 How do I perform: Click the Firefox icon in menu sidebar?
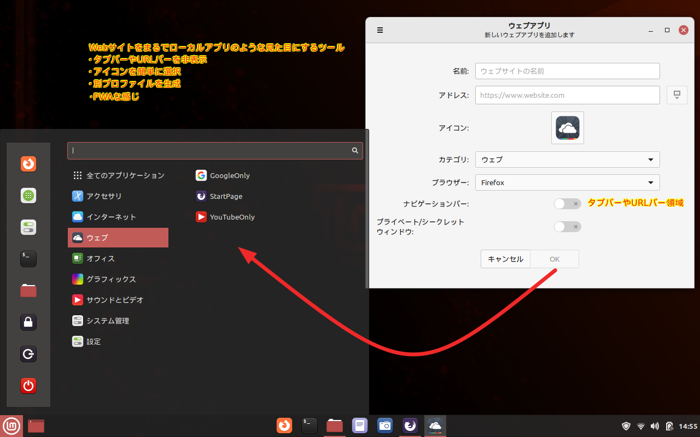28,164
